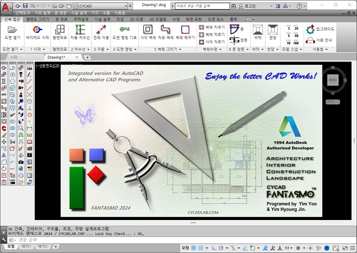Open the 선택도구 menu

(23, 13)
